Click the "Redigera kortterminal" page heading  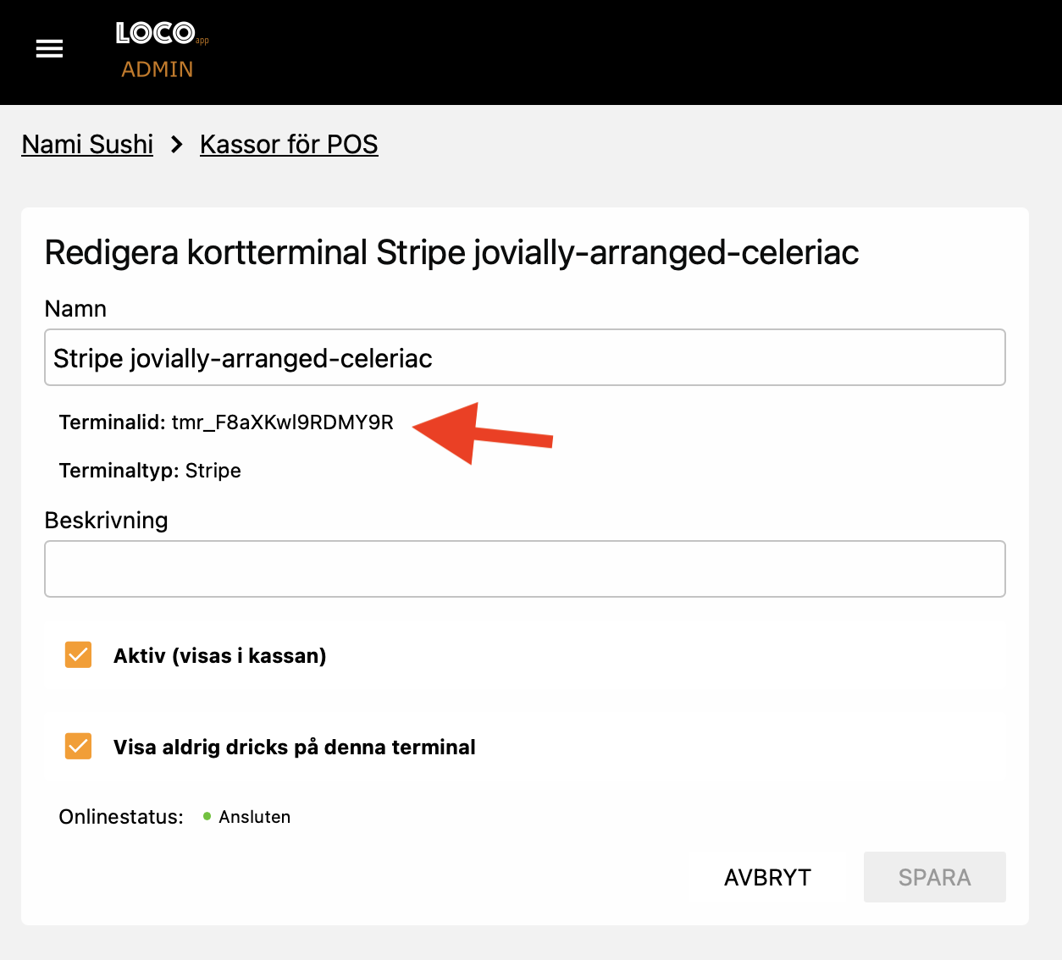(x=451, y=252)
